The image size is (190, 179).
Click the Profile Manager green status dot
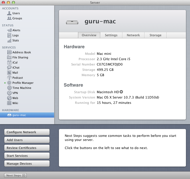5,83
